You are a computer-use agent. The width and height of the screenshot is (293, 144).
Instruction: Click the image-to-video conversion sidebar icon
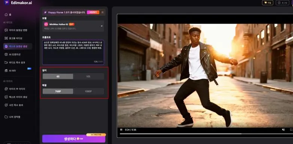point(6,30)
